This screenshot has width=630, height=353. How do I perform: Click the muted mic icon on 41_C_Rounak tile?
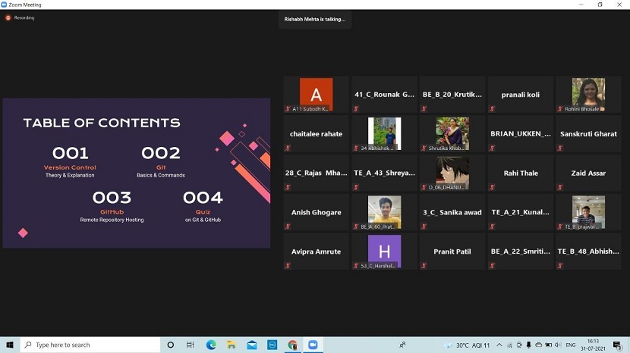(356, 109)
